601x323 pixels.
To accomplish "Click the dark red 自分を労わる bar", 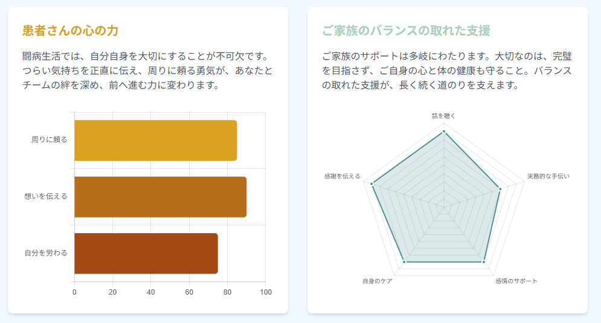I will 146,253.
